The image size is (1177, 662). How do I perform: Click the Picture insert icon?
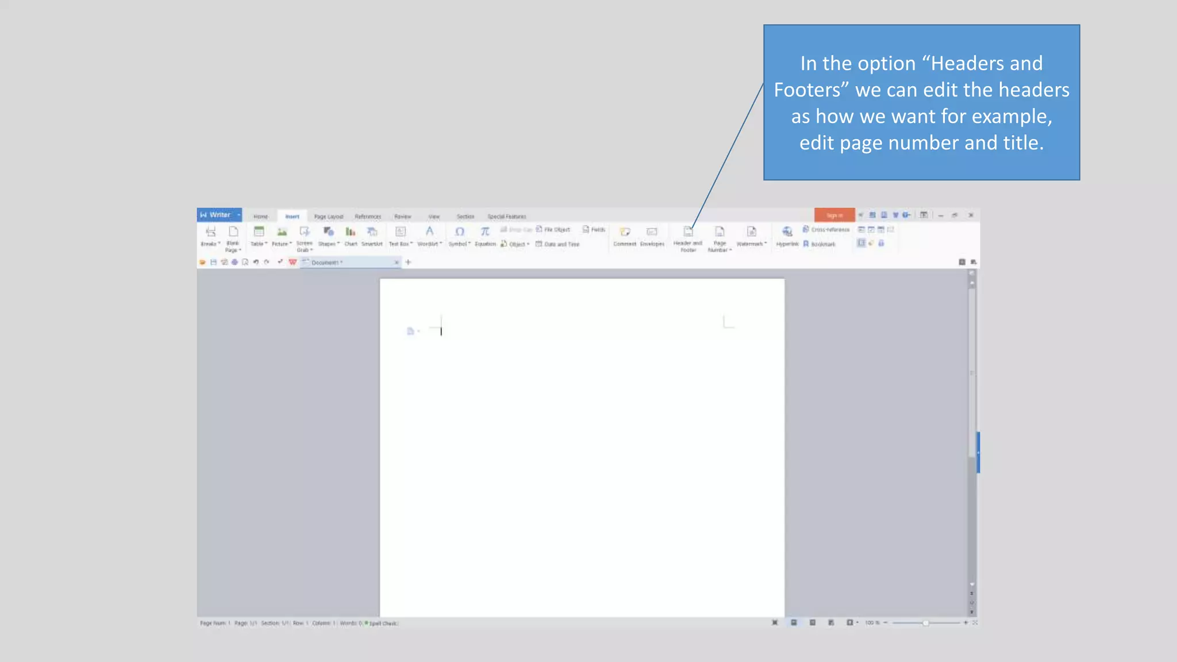click(x=282, y=232)
